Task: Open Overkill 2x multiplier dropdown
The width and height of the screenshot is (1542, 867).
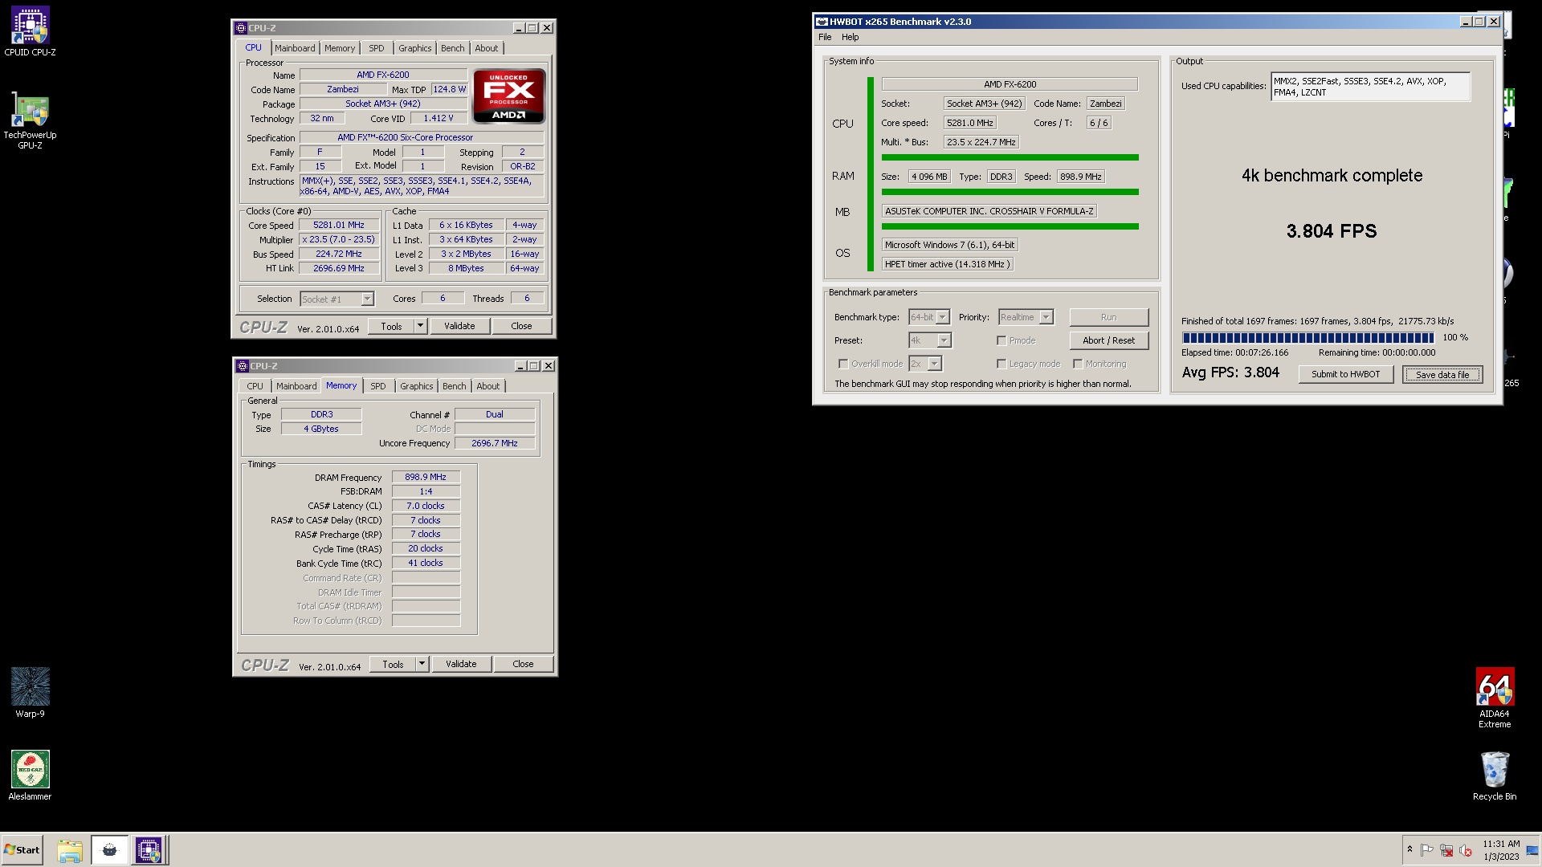Action: click(924, 364)
